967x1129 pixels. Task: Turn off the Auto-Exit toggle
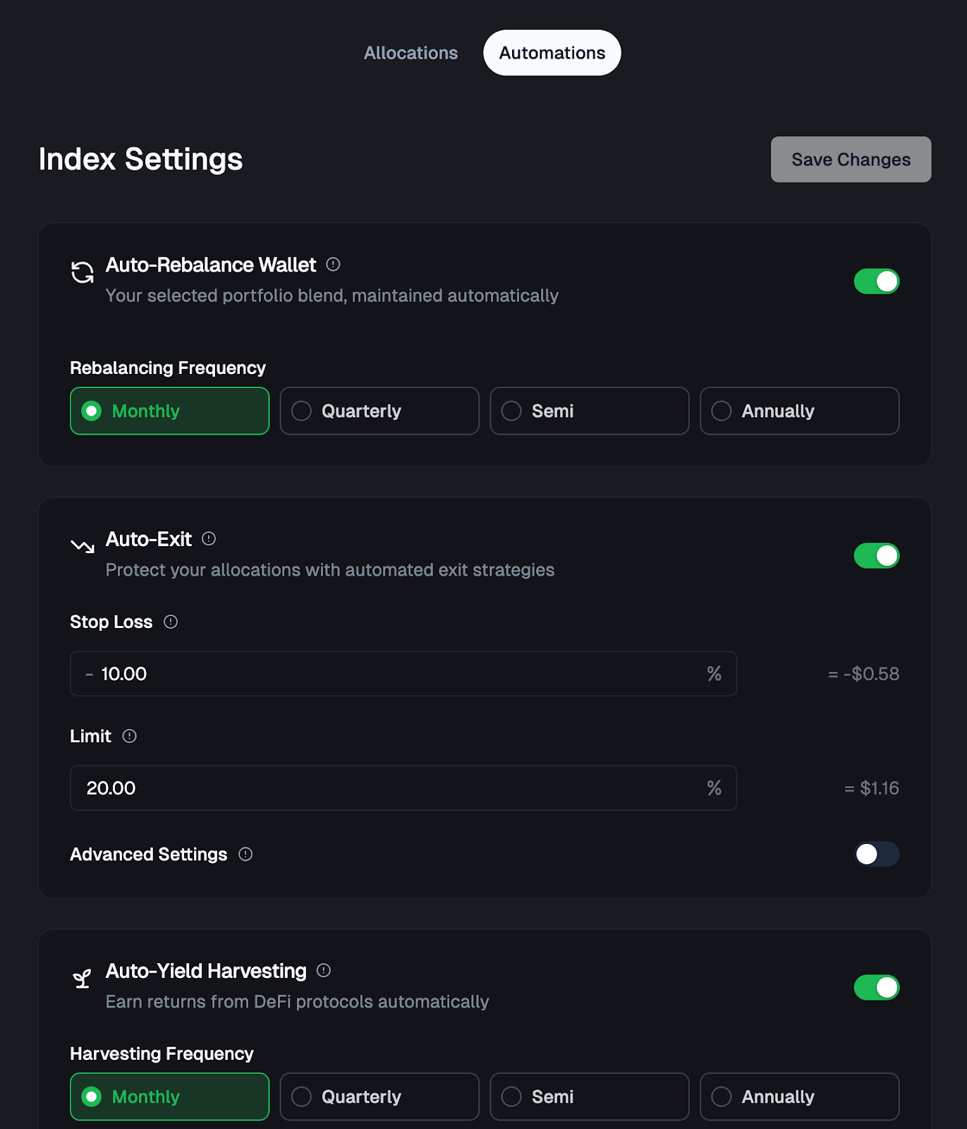click(x=876, y=556)
